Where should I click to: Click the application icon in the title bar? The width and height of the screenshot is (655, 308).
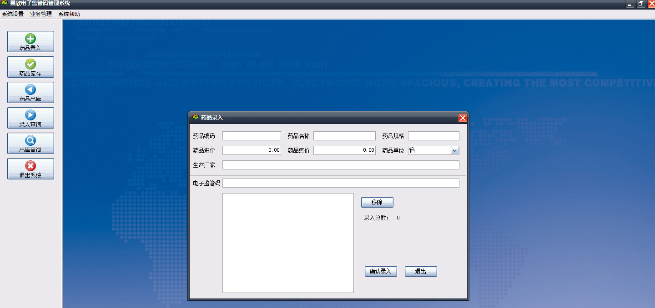point(5,4)
